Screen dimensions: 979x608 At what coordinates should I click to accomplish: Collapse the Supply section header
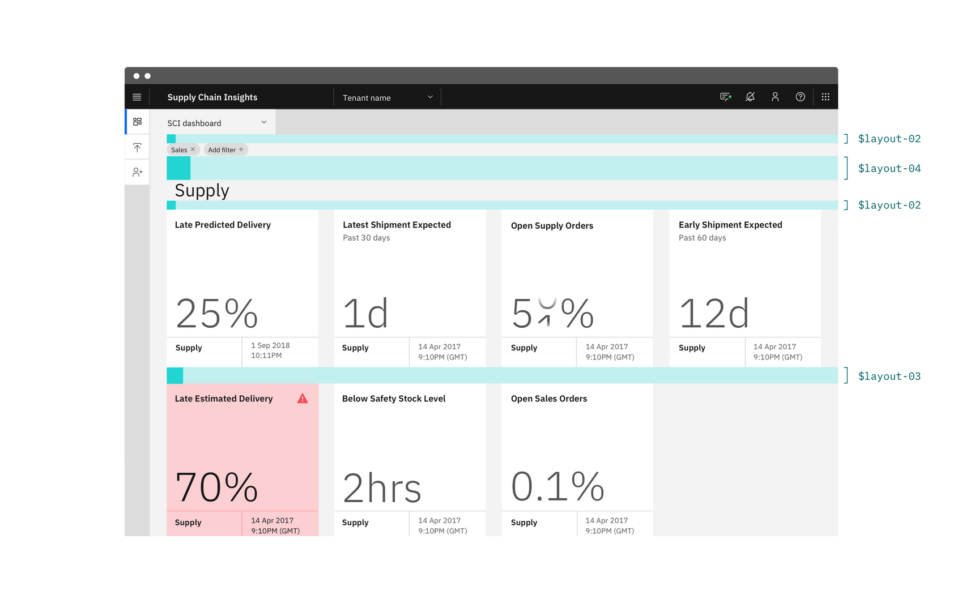coord(202,190)
